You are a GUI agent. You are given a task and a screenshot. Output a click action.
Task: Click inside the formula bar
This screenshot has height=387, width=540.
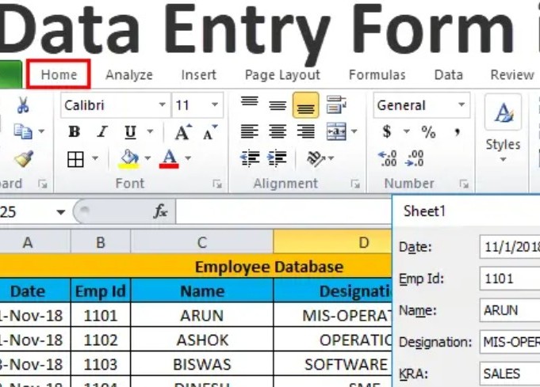[x=284, y=212]
